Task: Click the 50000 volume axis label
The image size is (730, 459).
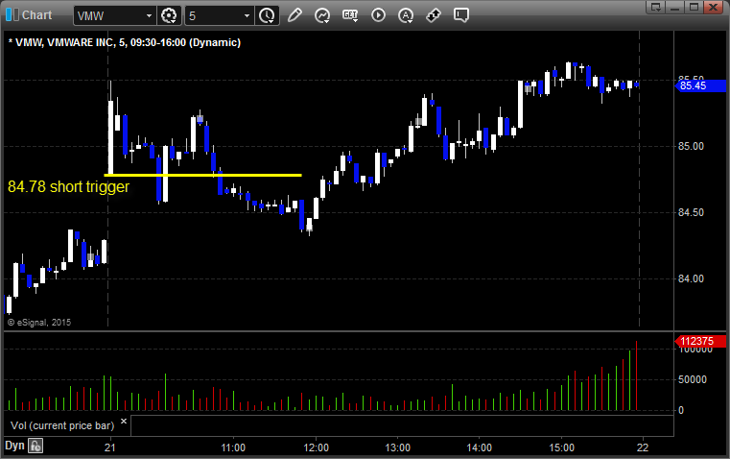Action: pyautogui.click(x=693, y=380)
